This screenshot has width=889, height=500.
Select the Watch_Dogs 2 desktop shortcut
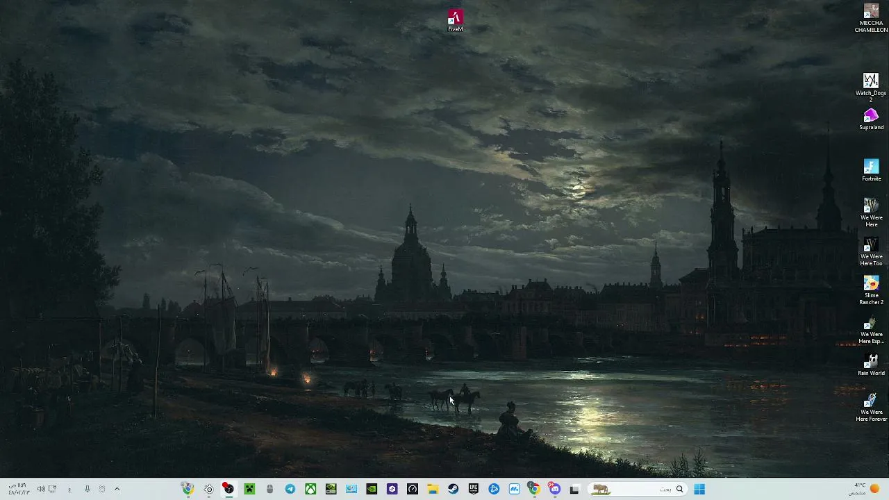click(x=871, y=87)
